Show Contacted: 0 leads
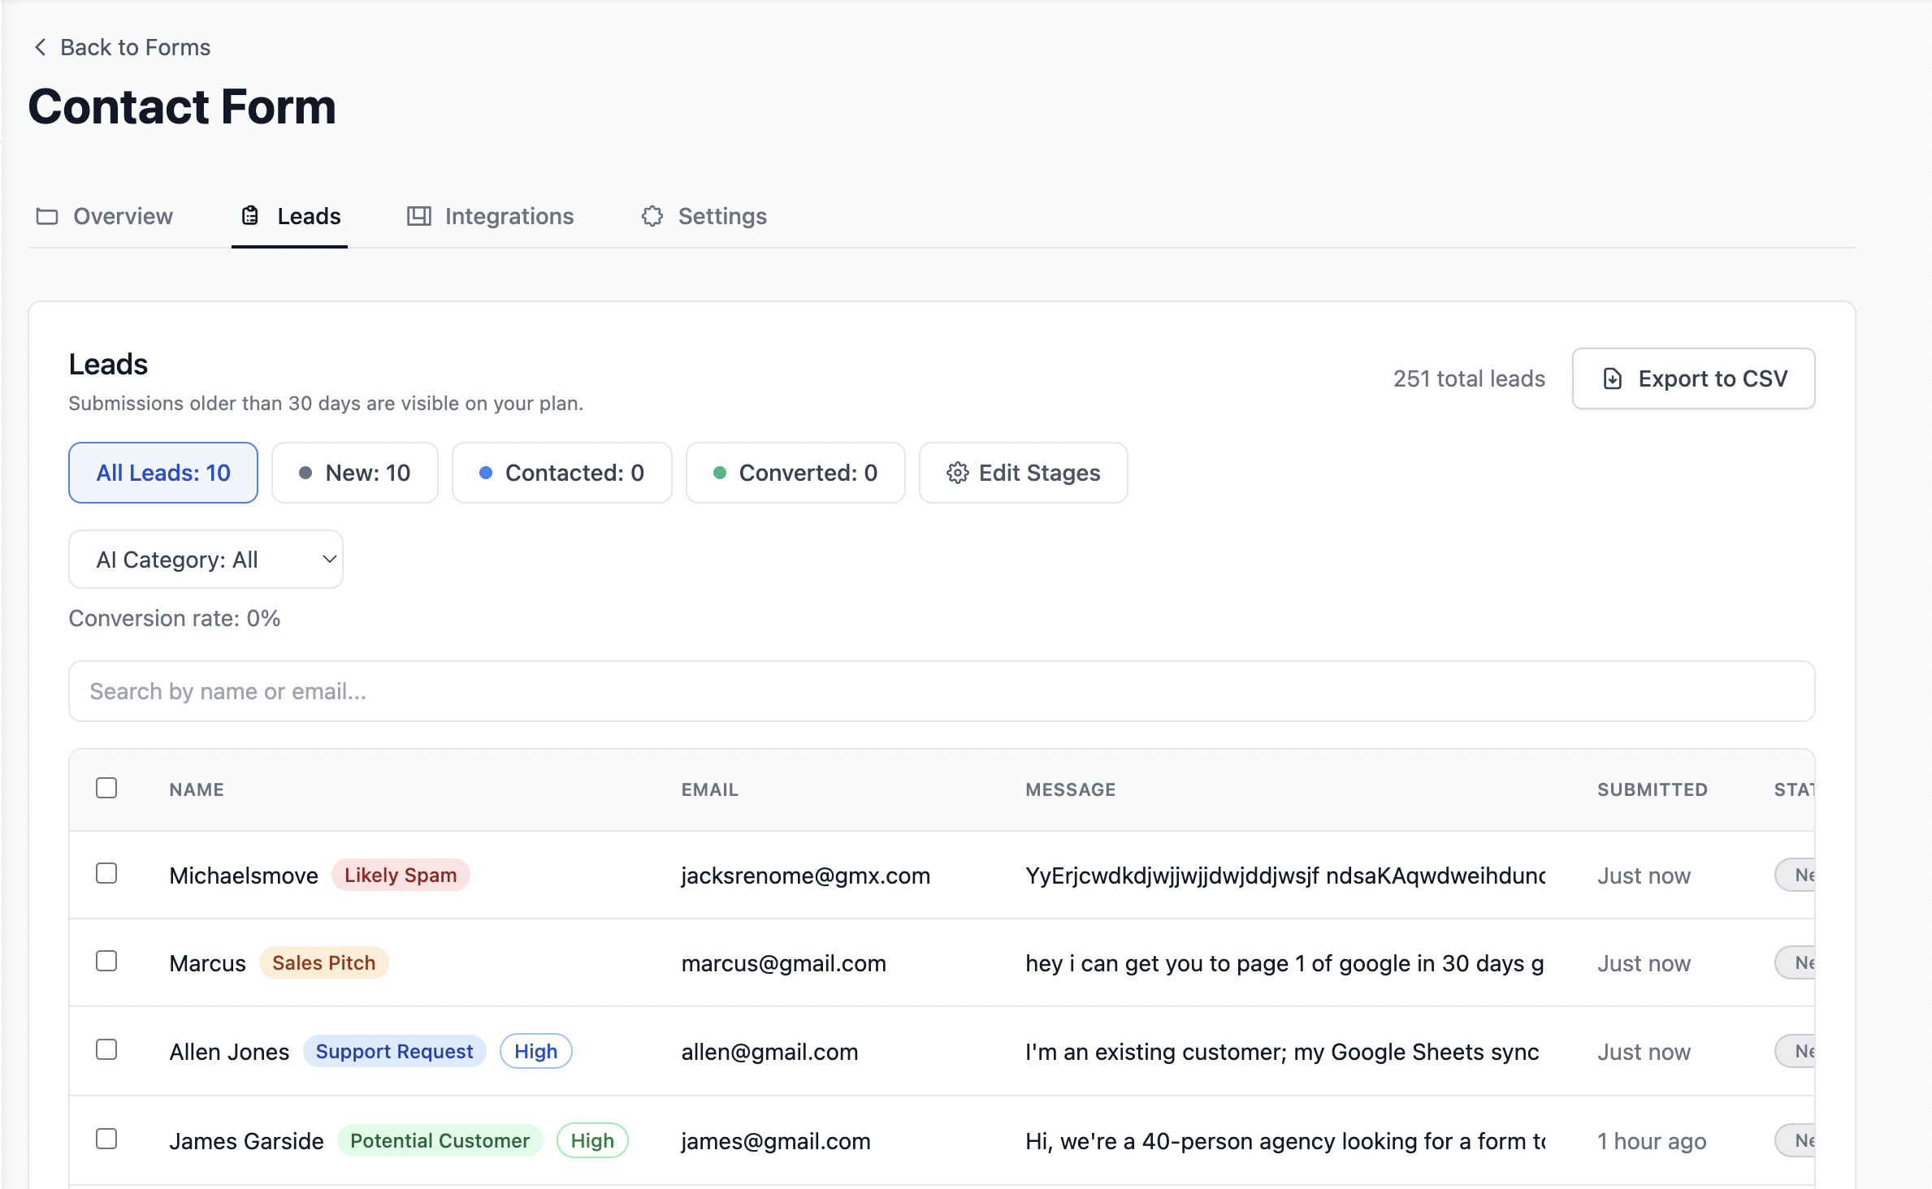The width and height of the screenshot is (1932, 1189). tap(562, 473)
